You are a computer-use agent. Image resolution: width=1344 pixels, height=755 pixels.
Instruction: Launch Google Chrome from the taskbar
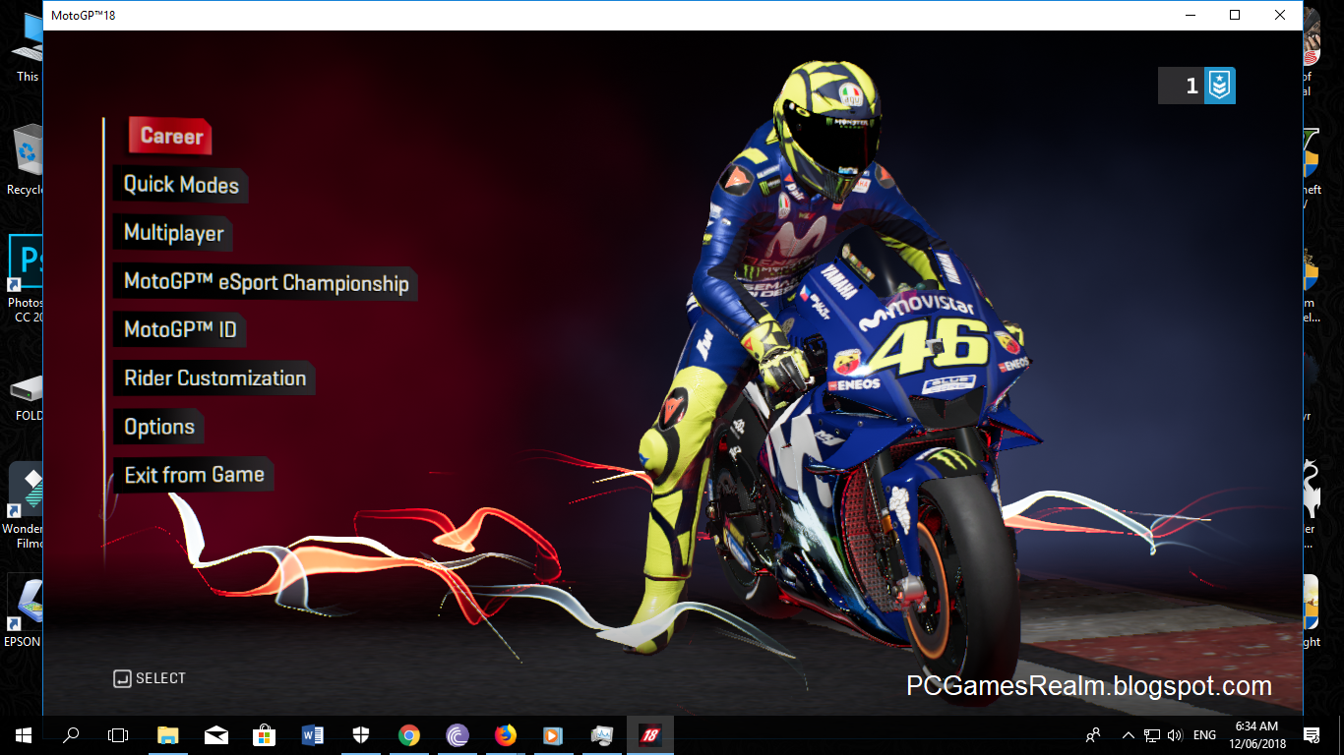(409, 735)
